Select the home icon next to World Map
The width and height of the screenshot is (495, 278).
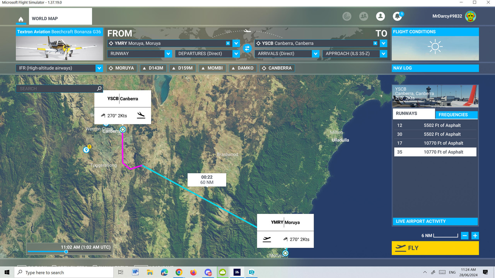20,19
